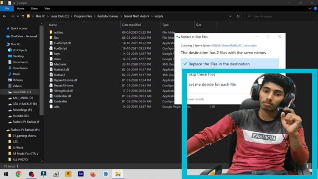
Task: Click This PC in the address bar
Action: (x=40, y=16)
